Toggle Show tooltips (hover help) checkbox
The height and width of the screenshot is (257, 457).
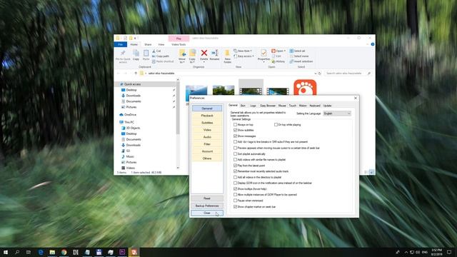tap(235, 188)
